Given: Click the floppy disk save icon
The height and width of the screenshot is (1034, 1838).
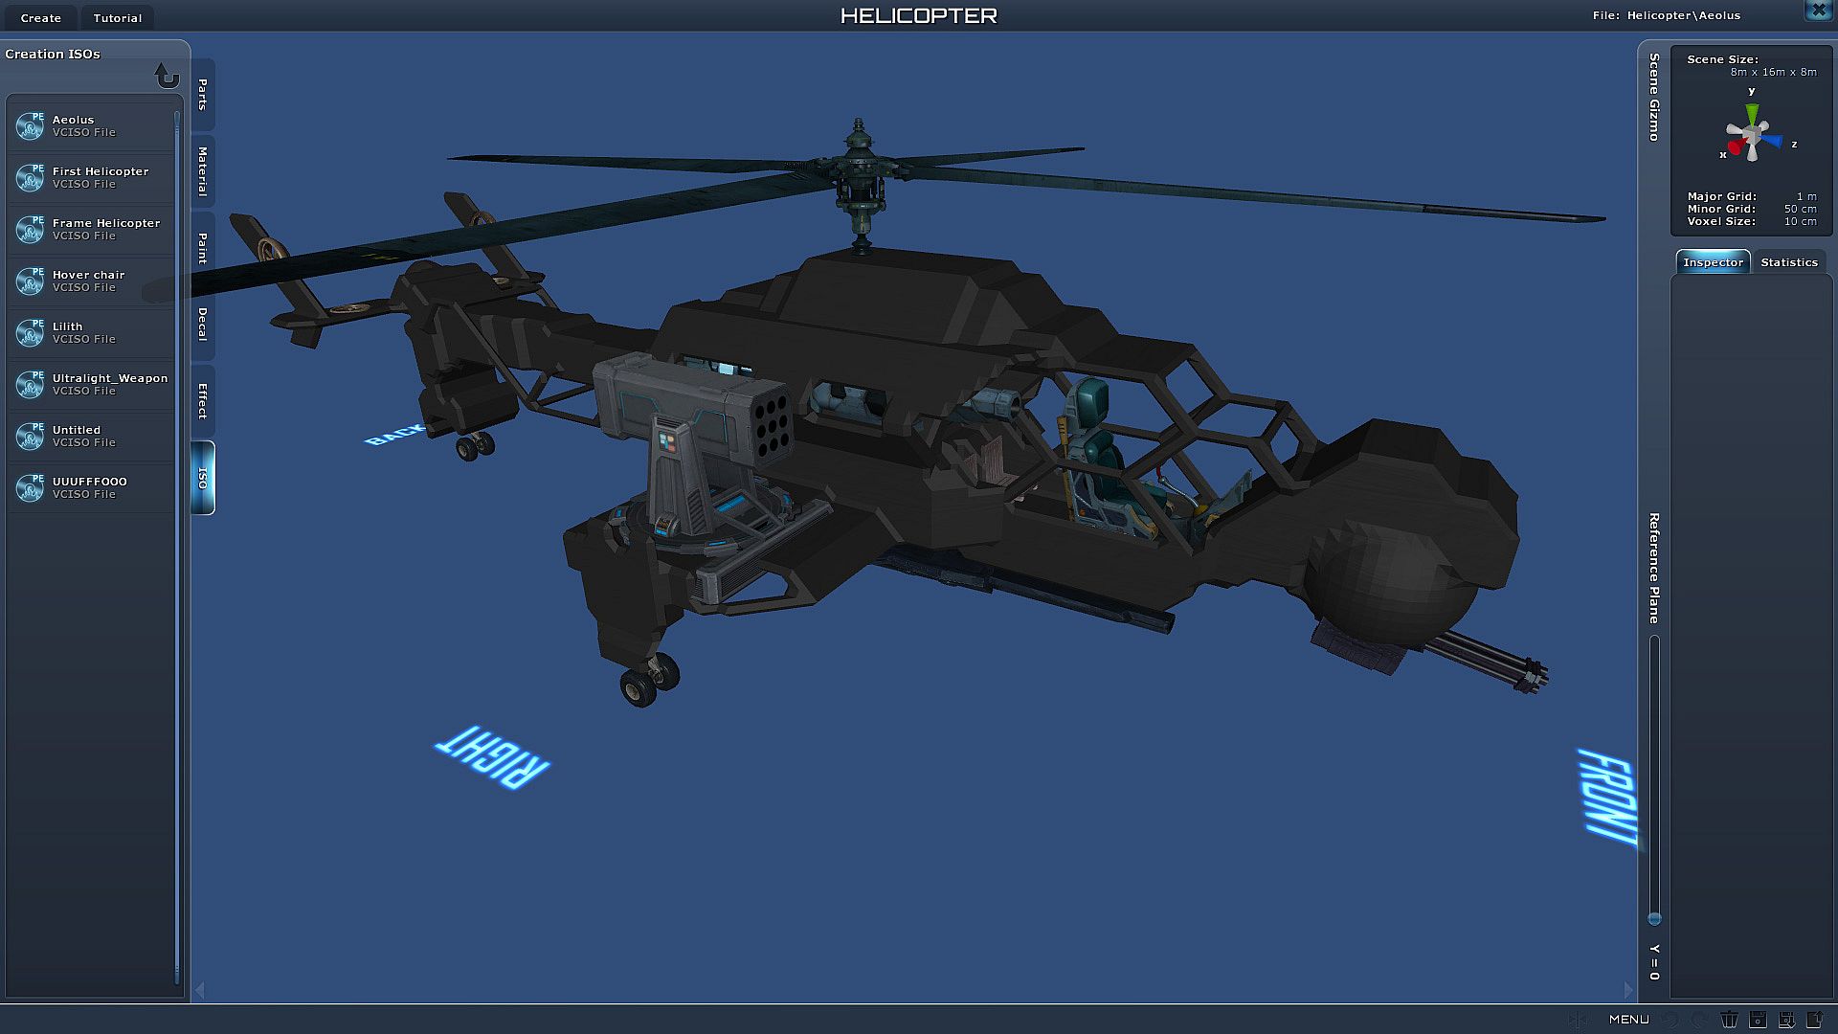Looking at the screenshot, I should (x=1758, y=1020).
